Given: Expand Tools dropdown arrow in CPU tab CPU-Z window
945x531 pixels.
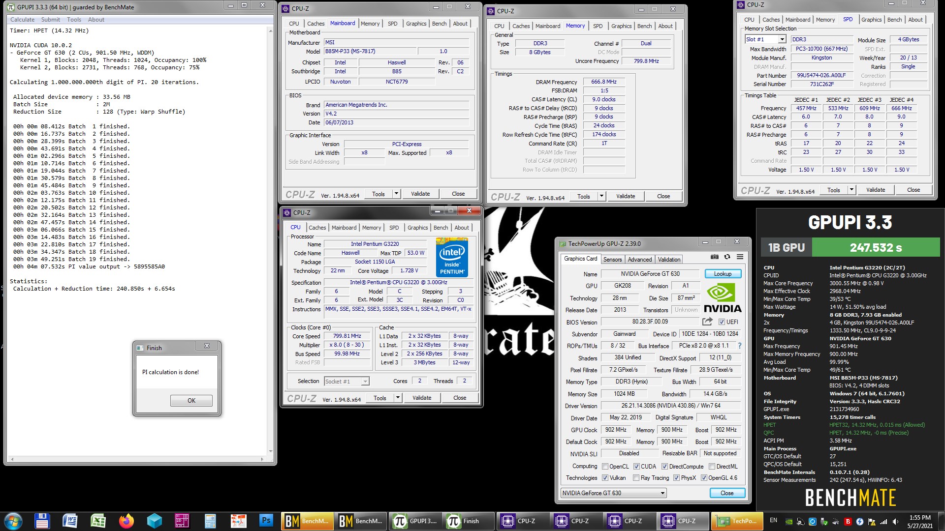Looking at the screenshot, I should [x=398, y=398].
